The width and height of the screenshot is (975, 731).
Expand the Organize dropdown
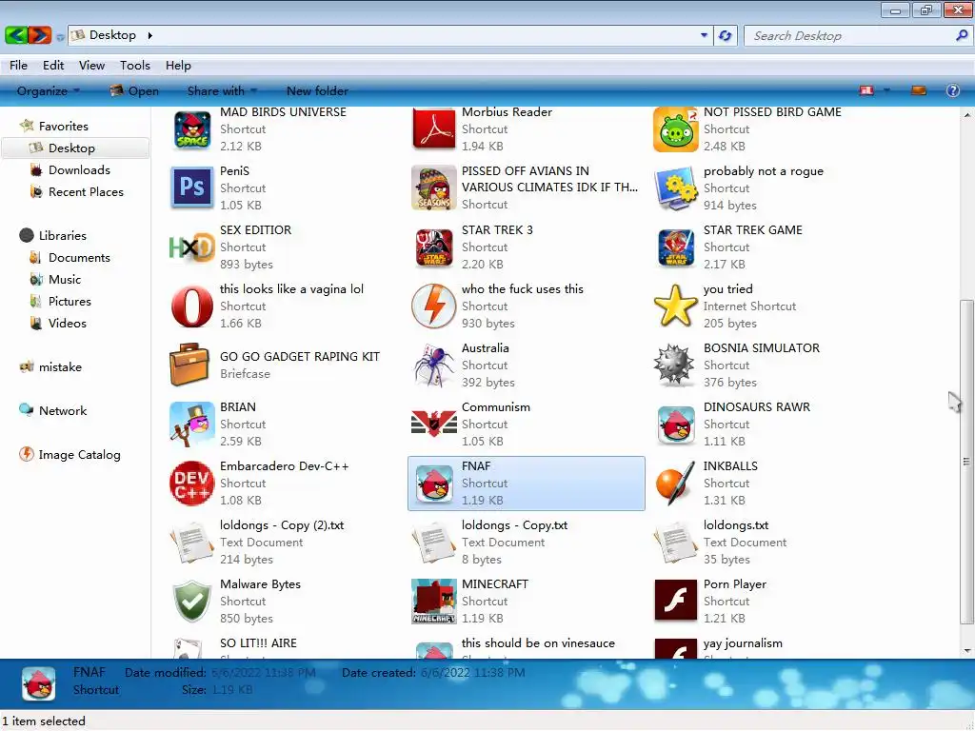coord(49,90)
